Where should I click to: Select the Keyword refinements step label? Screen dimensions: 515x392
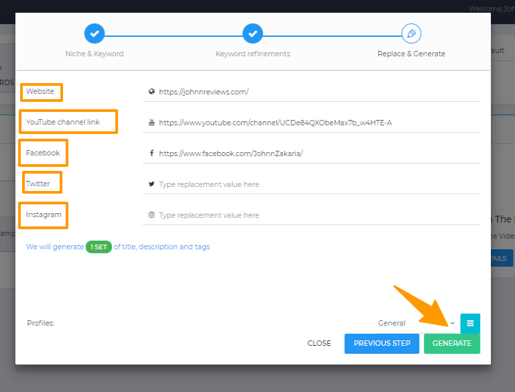coord(253,54)
